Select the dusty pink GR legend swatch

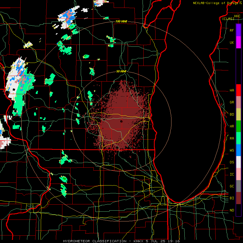pyautogui.click(x=238, y=102)
